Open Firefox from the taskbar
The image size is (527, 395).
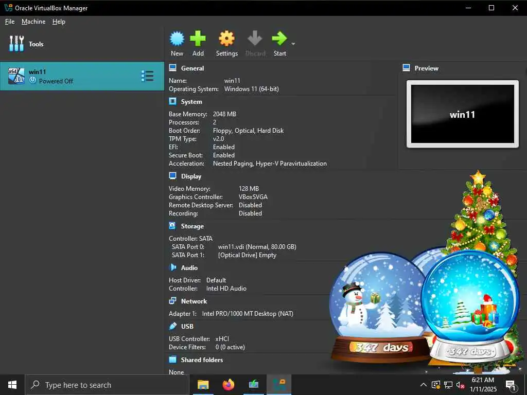pos(229,385)
